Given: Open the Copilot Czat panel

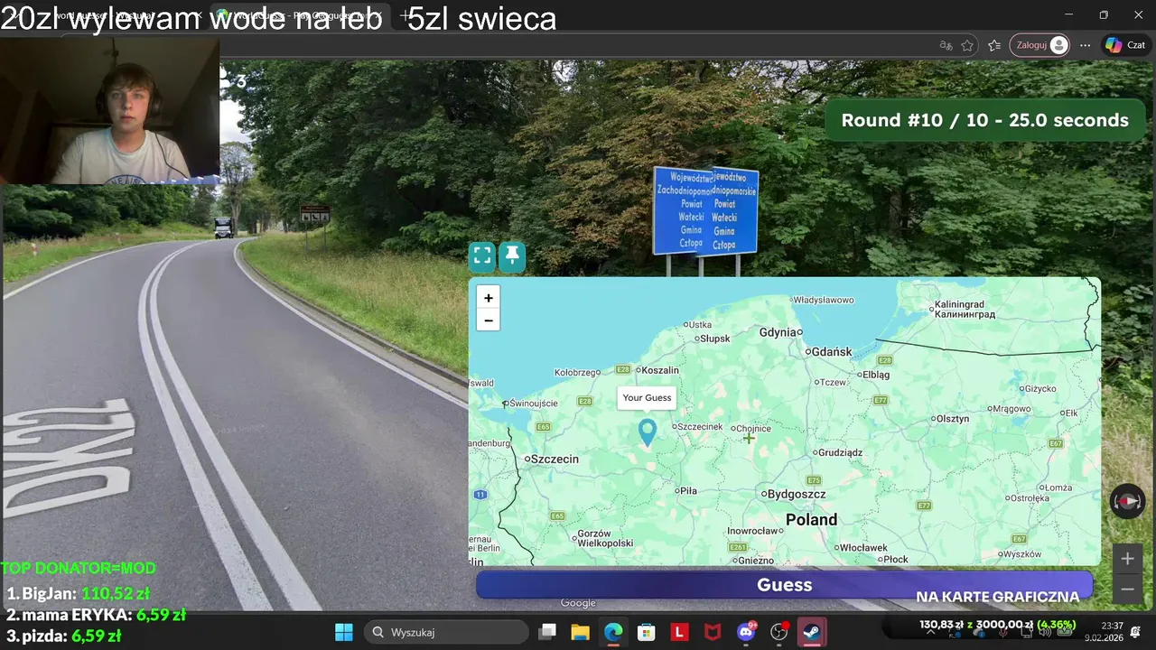Looking at the screenshot, I should coord(1125,45).
